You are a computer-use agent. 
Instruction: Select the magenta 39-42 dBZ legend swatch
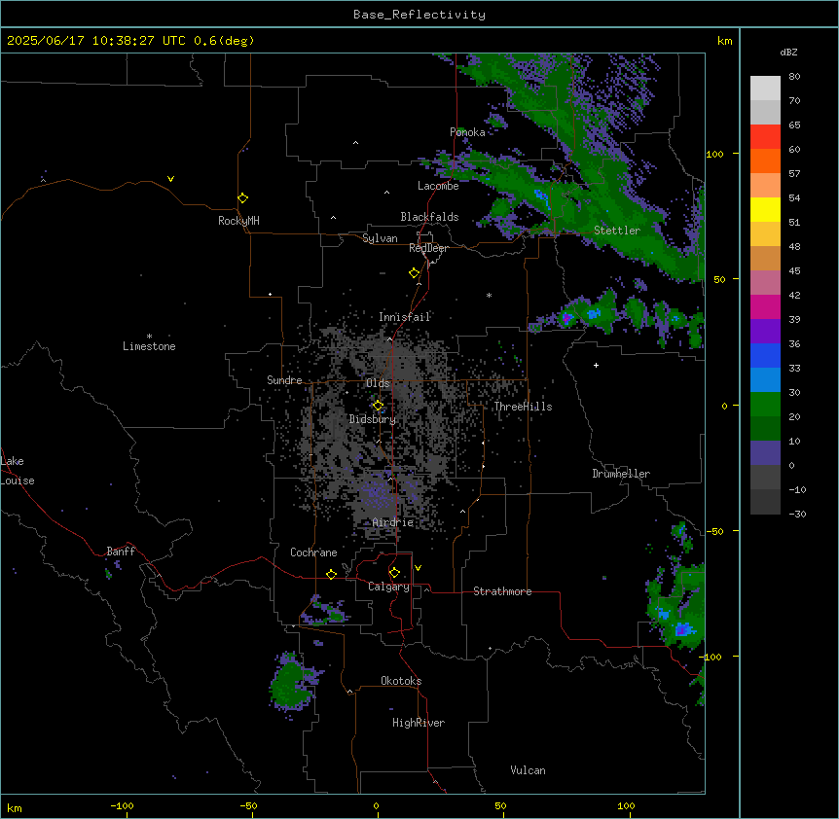pyautogui.click(x=765, y=306)
